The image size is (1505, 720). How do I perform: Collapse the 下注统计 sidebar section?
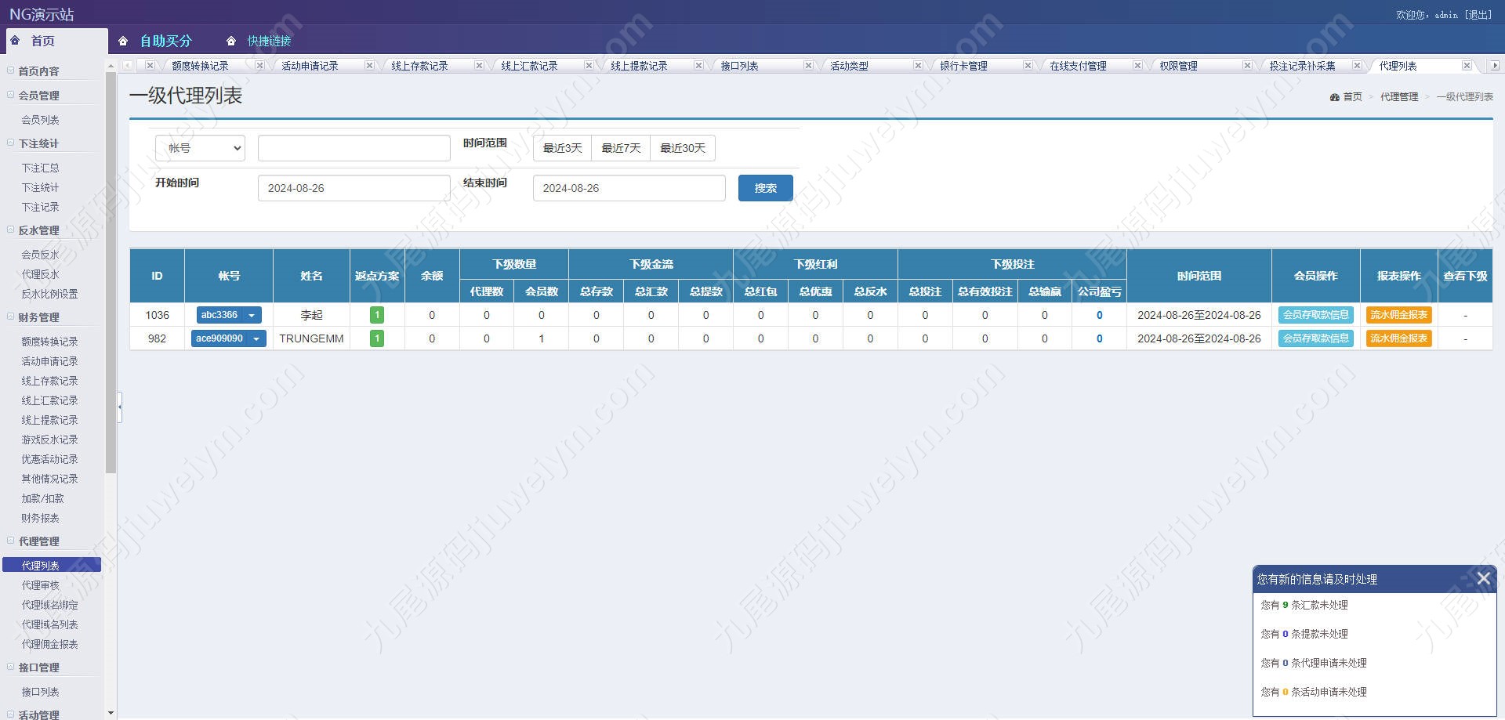pyautogui.click(x=11, y=143)
